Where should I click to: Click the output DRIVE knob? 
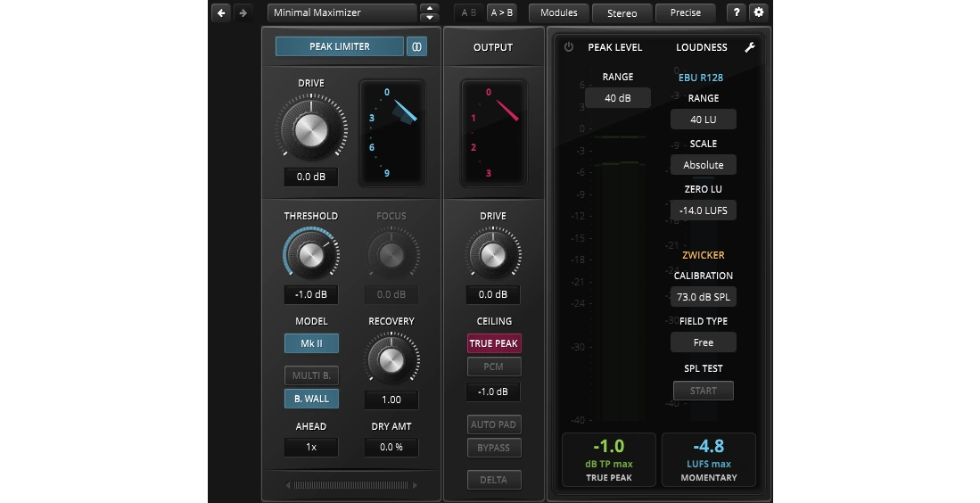click(493, 254)
